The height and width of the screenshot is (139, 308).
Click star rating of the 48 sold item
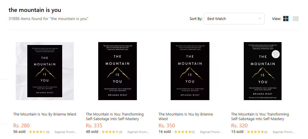(x=110, y=132)
